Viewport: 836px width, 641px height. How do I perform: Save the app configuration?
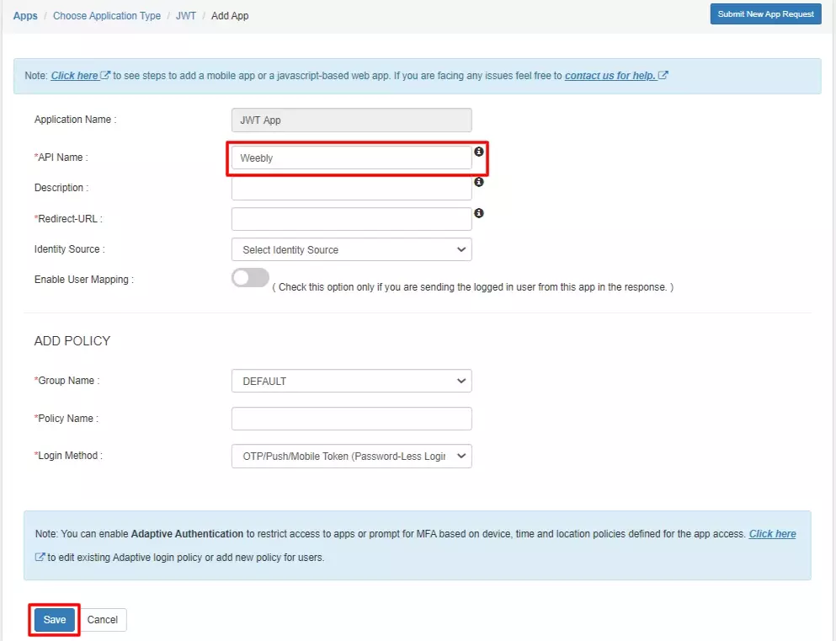[55, 620]
